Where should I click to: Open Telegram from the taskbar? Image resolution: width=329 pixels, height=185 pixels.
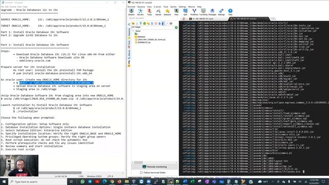[x=90, y=181]
